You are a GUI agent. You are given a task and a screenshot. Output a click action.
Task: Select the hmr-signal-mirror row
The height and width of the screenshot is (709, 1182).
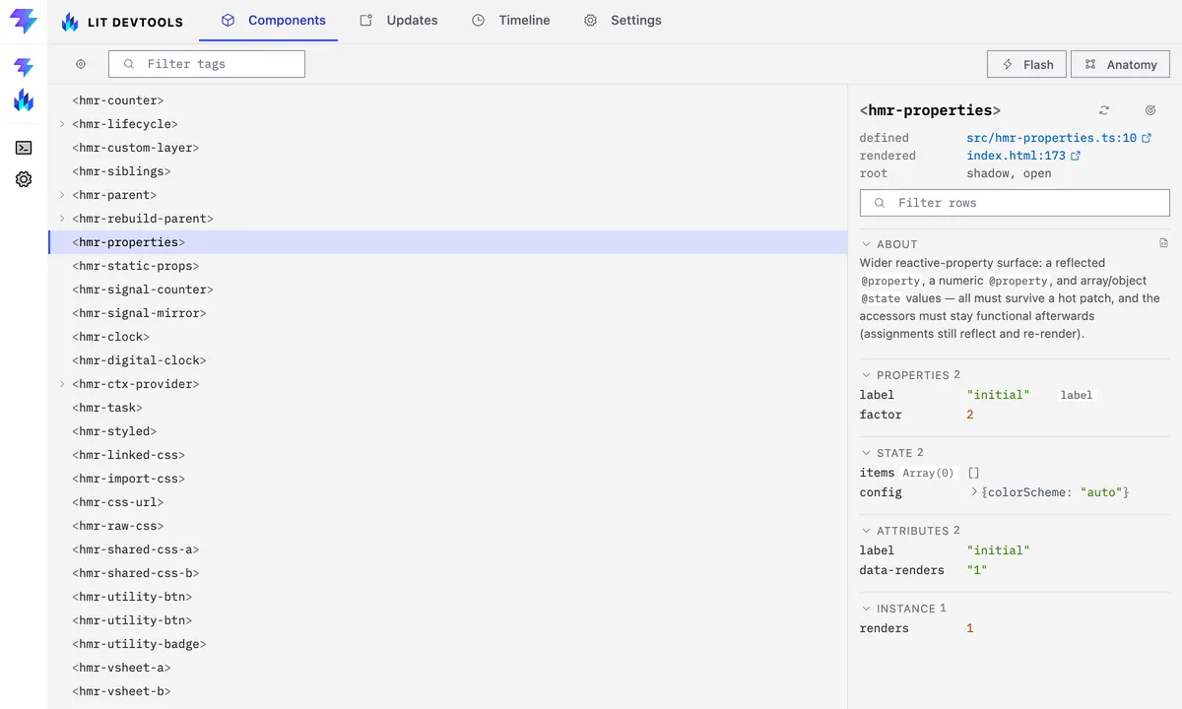coord(448,313)
